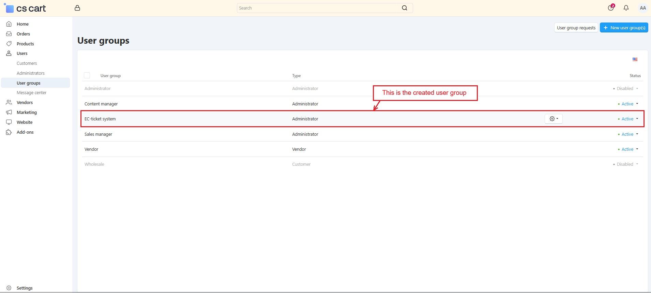
Task: Expand Active status for Content manager
Action: pos(629,104)
